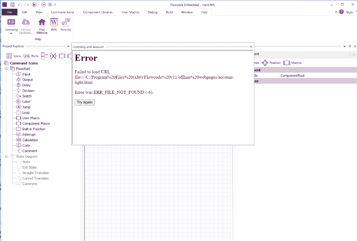The width and height of the screenshot is (357, 241).
Task: Click the Try again button
Action: click(x=85, y=102)
